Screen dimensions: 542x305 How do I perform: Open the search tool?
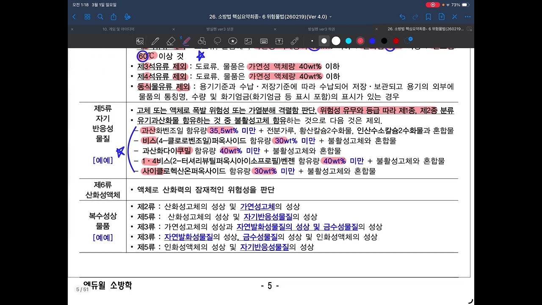100,17
